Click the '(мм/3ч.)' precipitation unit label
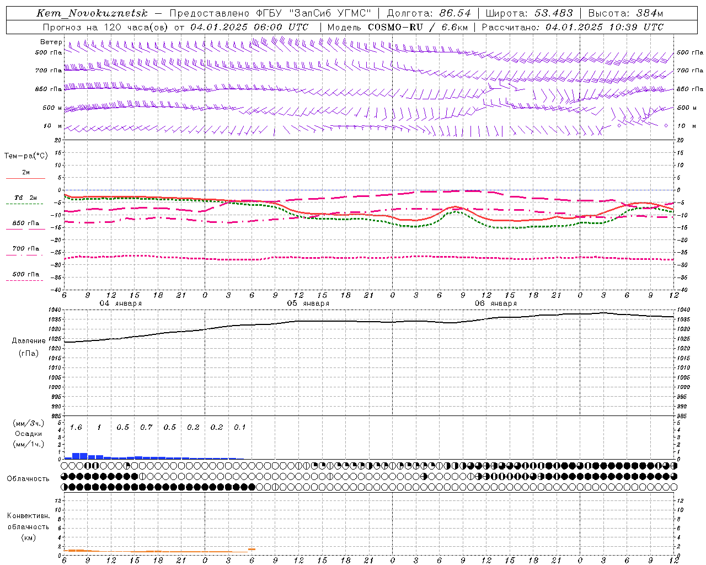The height and width of the screenshot is (565, 706). 29,423
